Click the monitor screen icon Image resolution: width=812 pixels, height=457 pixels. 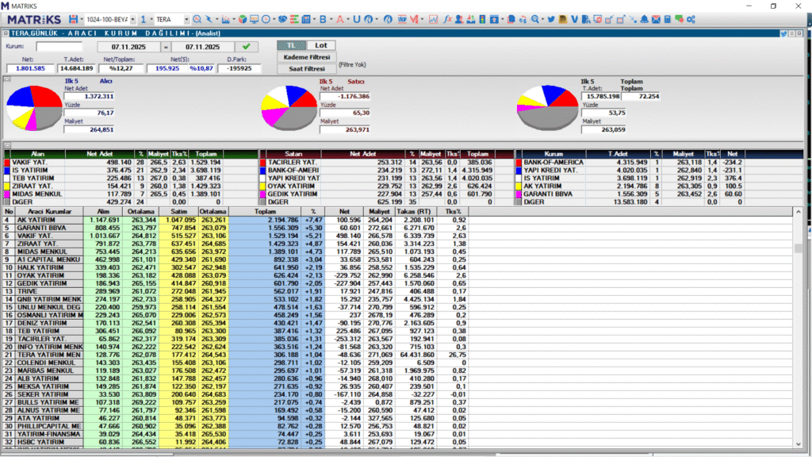[254, 19]
